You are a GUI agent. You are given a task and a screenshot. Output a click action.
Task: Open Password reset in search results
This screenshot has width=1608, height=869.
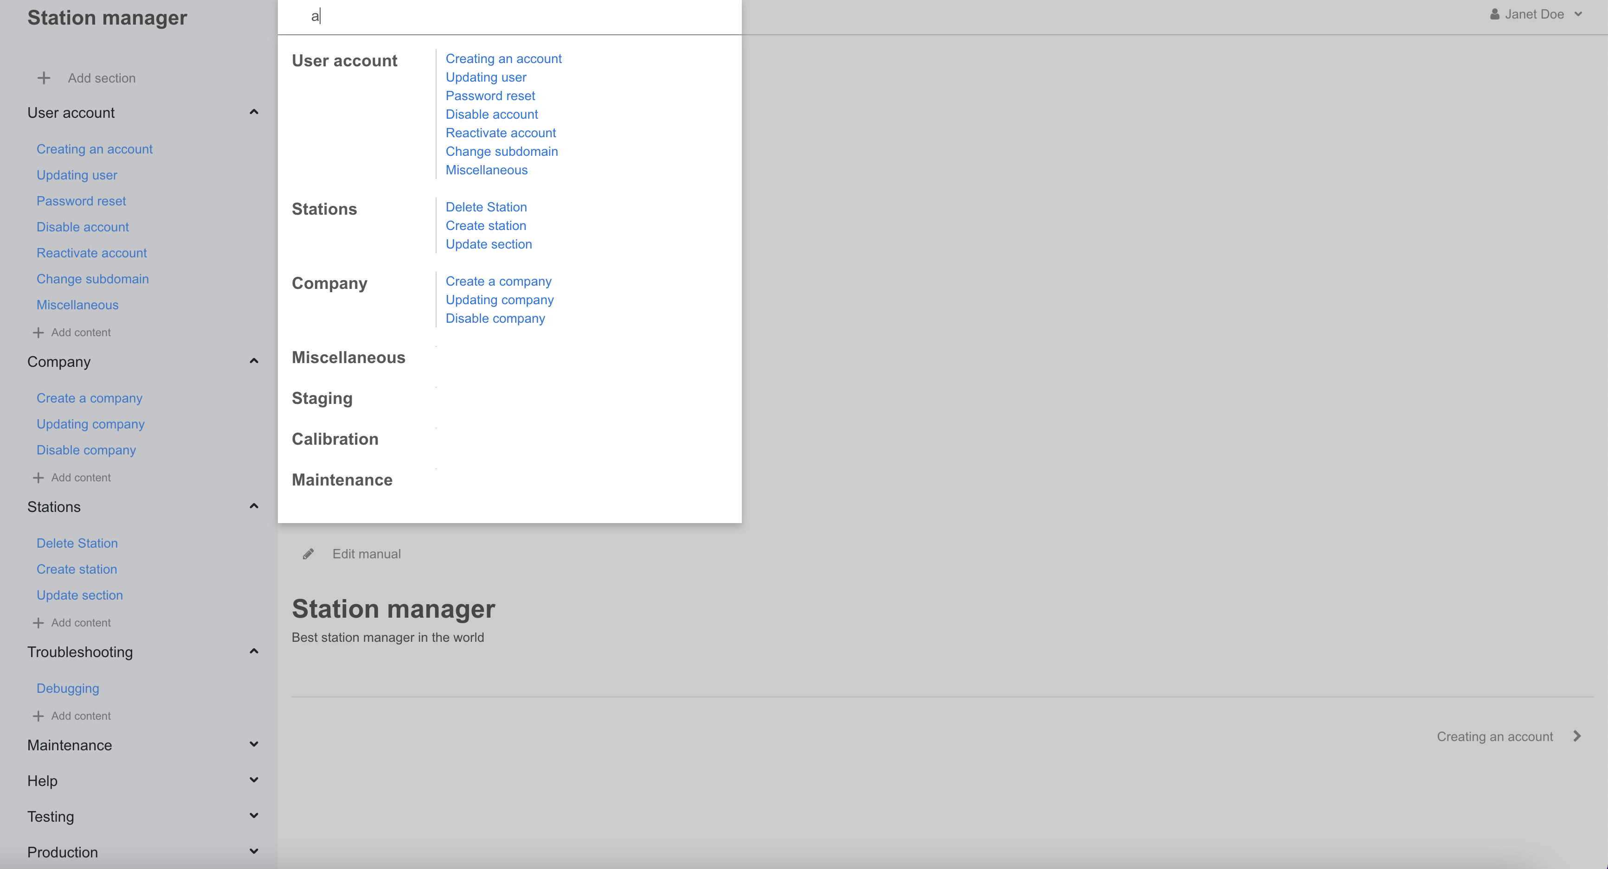490,96
